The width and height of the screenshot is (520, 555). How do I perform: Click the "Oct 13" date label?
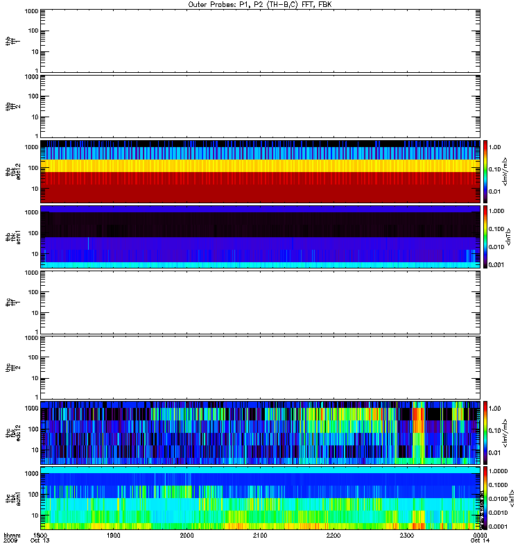coord(40,540)
